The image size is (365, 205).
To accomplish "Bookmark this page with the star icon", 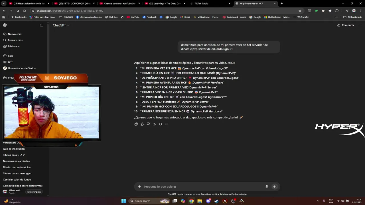I will click(x=300, y=11).
